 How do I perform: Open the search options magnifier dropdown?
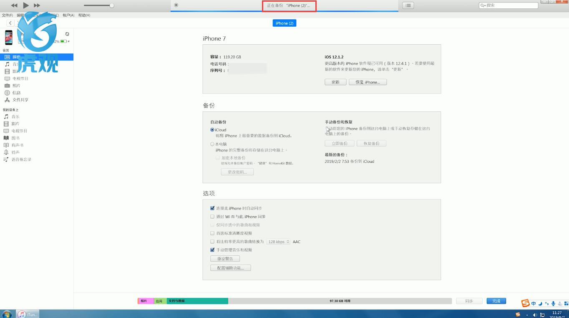(x=483, y=5)
